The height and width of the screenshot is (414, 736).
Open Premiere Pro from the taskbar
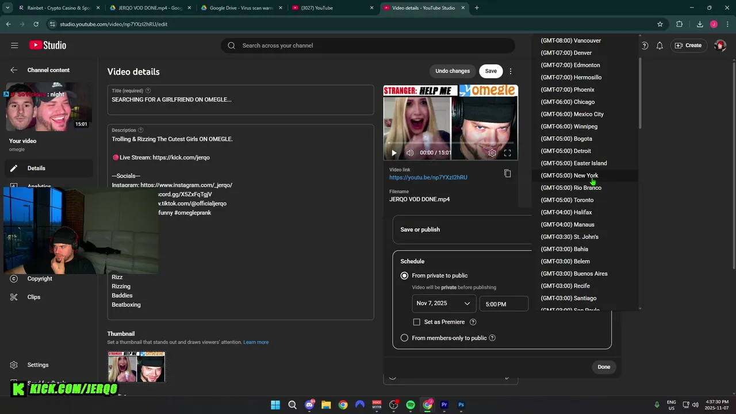pyautogui.click(x=444, y=405)
